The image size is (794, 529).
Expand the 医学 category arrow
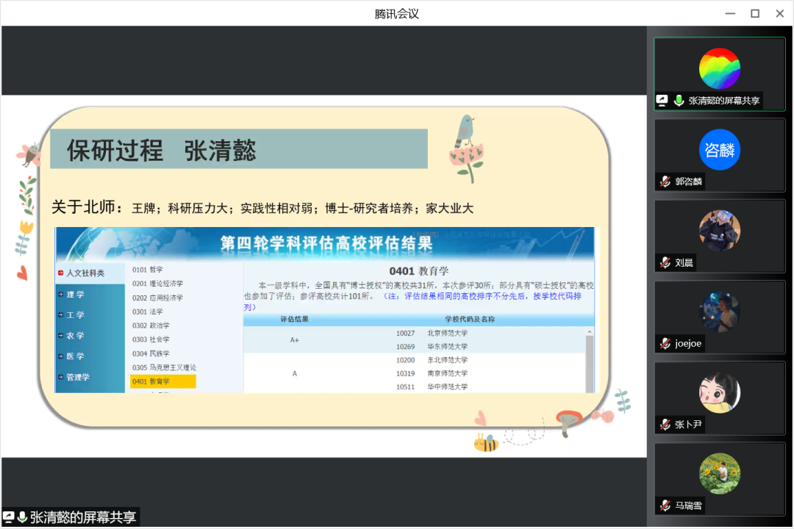[x=60, y=356]
